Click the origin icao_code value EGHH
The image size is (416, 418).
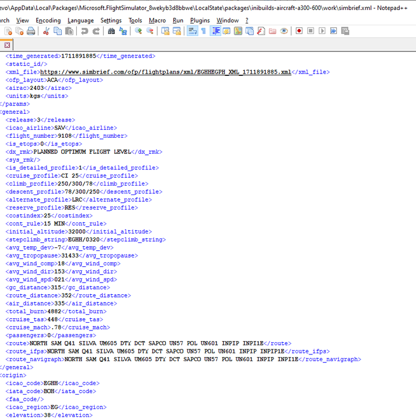[x=51, y=383]
